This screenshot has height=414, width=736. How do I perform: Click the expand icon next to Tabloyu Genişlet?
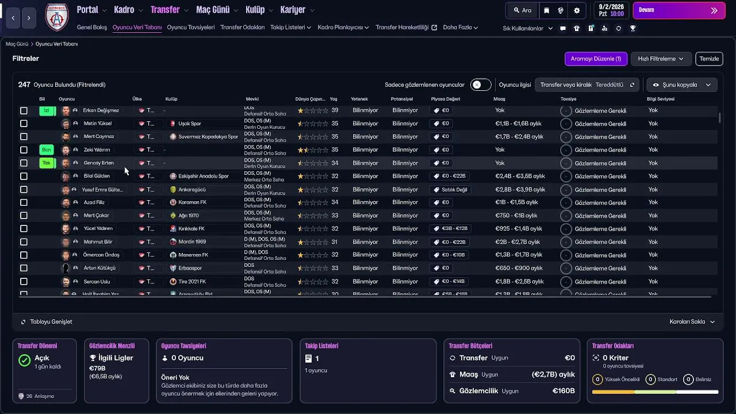point(24,322)
